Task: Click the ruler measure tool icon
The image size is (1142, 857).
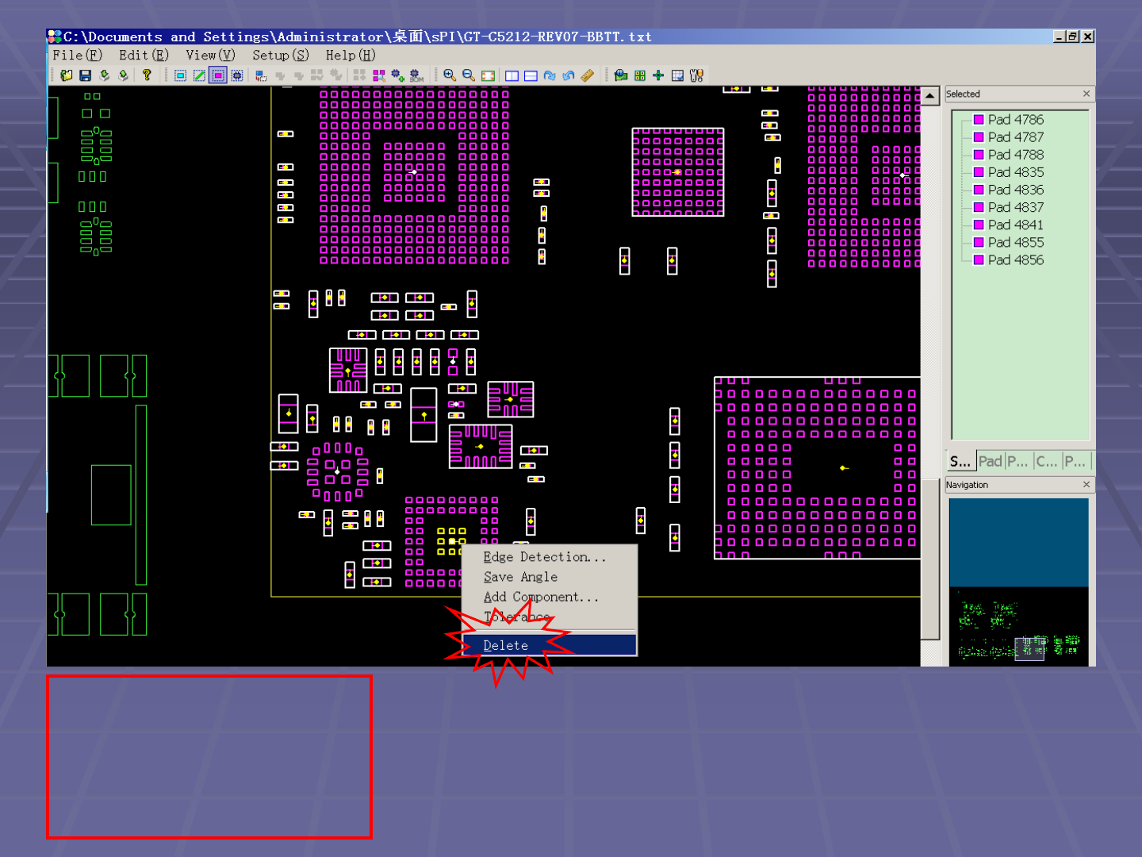Action: (x=588, y=75)
